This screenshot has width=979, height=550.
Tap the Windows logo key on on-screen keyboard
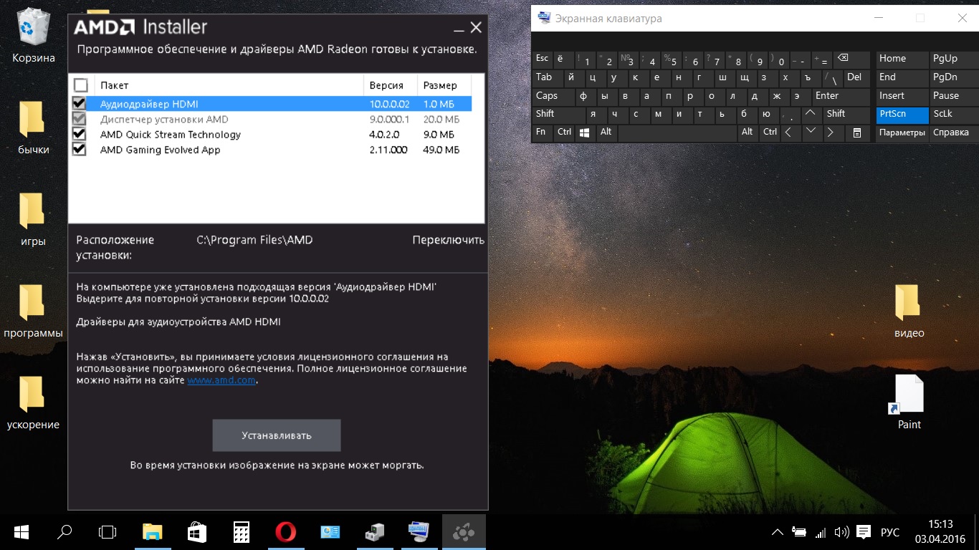585,132
